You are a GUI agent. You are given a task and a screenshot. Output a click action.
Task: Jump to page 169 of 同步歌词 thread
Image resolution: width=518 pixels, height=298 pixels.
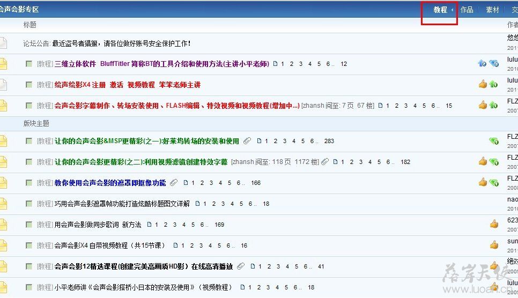(x=219, y=225)
